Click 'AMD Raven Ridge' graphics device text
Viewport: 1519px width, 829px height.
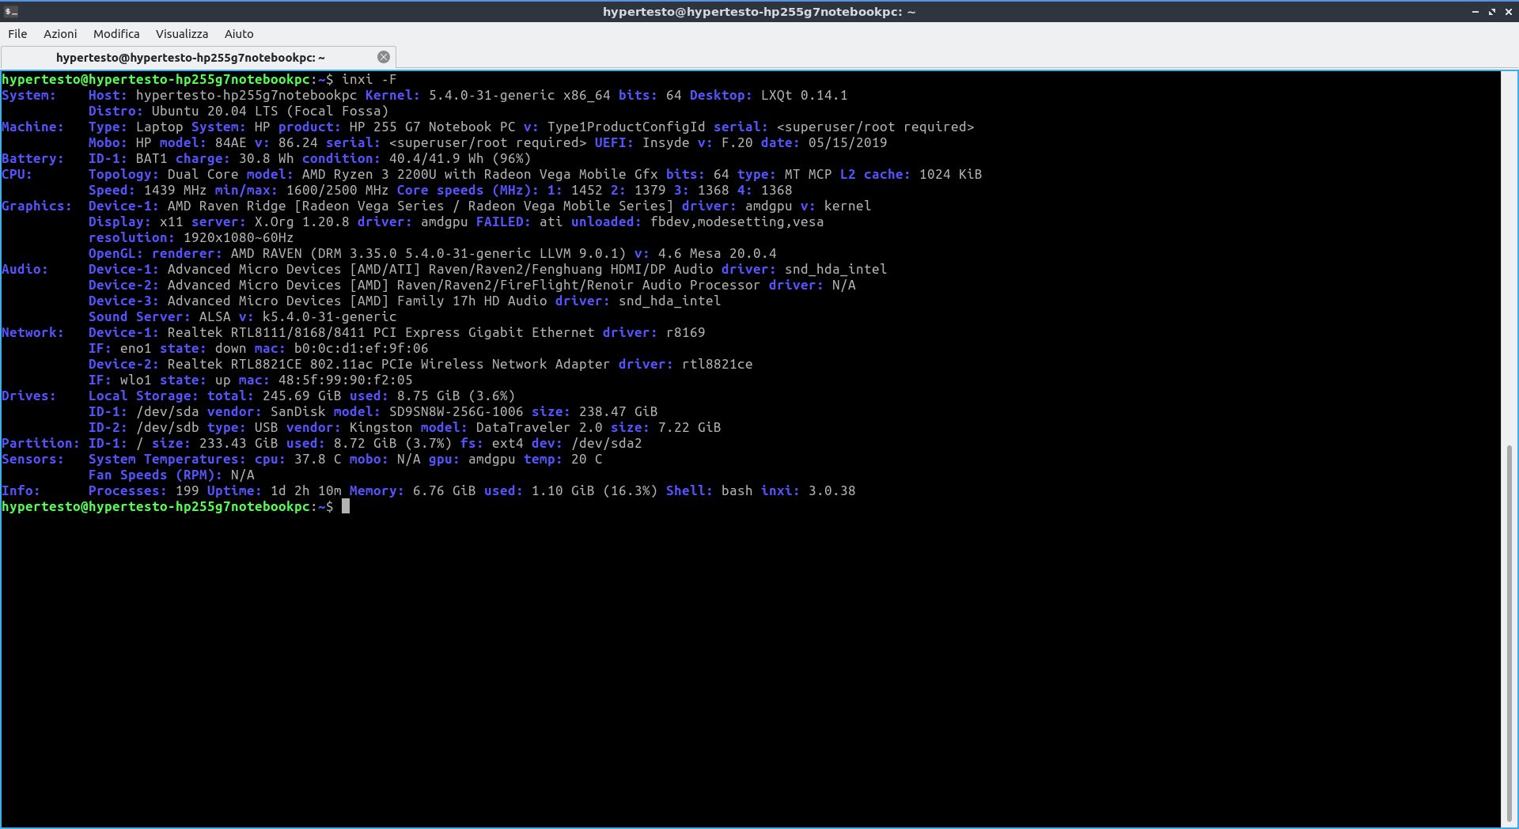(x=226, y=206)
